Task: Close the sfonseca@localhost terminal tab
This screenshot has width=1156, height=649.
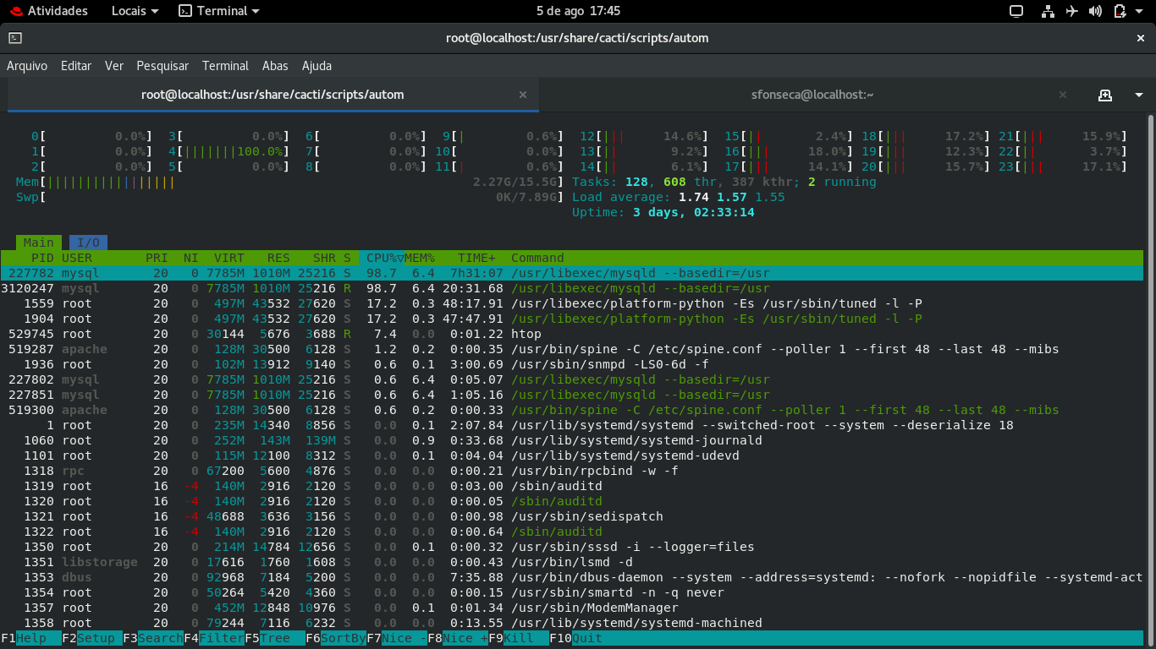Action: (1062, 95)
